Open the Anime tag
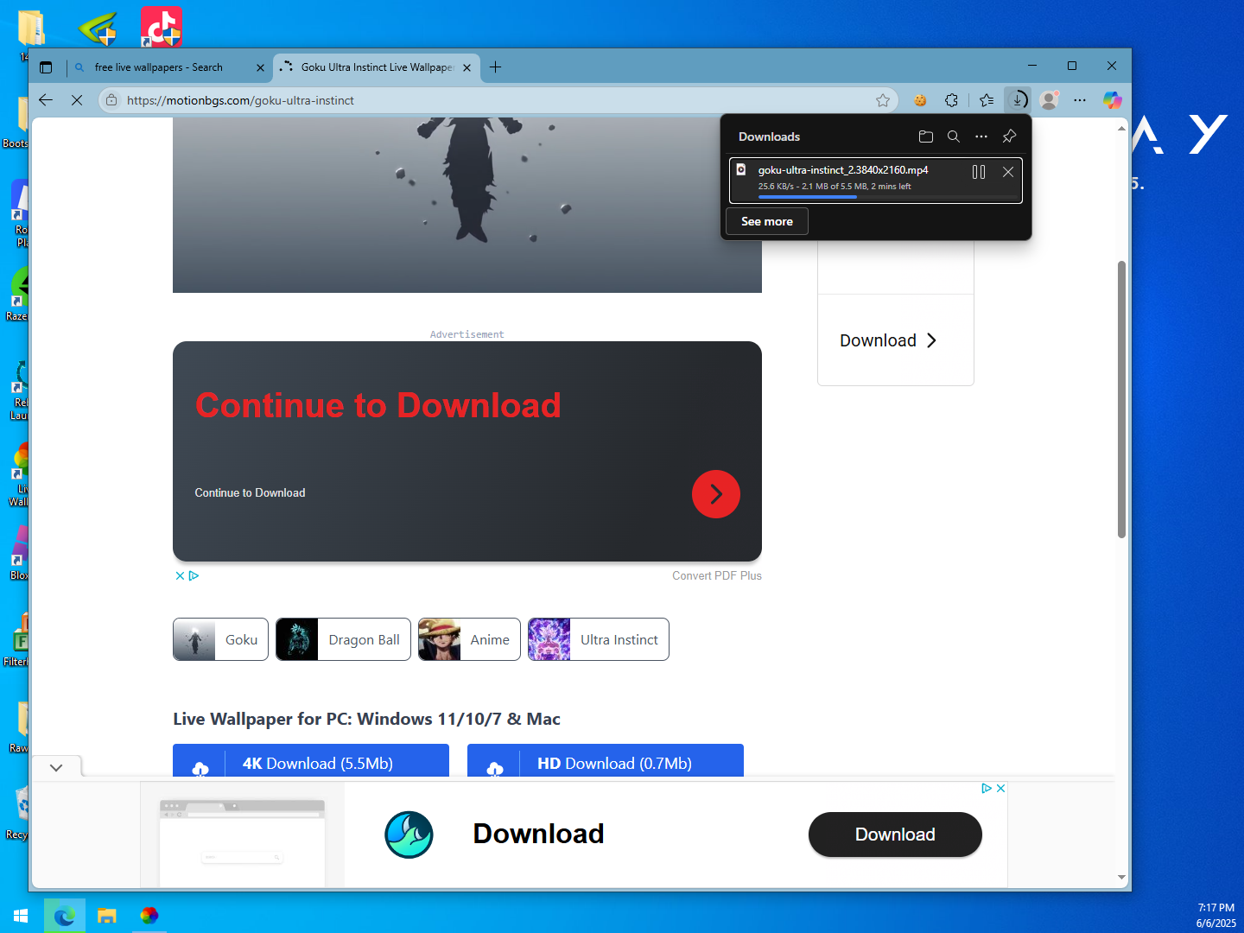The image size is (1244, 933). point(469,639)
